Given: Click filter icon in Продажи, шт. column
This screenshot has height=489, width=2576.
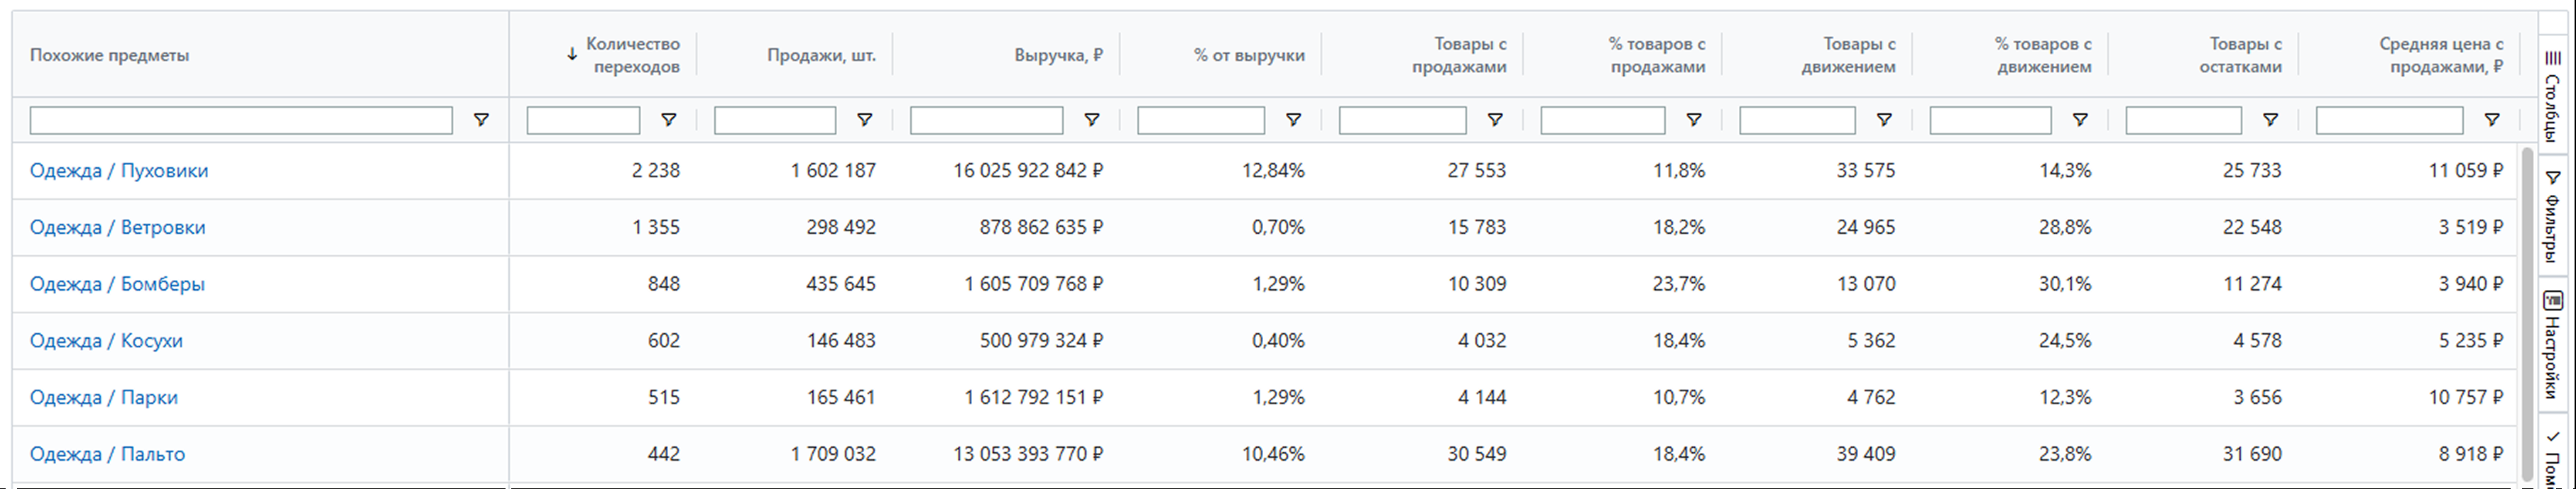Looking at the screenshot, I should click(864, 120).
